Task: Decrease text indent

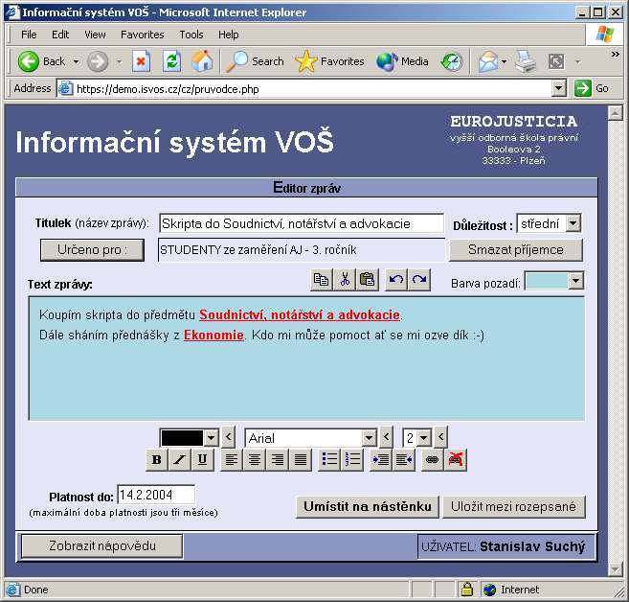Action: pyautogui.click(x=404, y=459)
